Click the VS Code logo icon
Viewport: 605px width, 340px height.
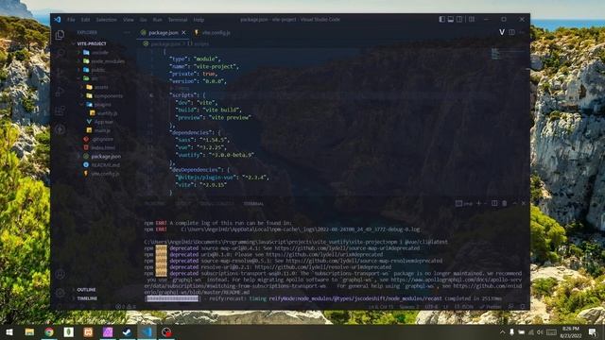pos(58,19)
